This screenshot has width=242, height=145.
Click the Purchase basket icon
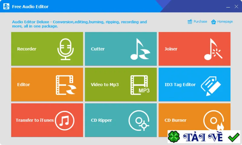pos(190,21)
